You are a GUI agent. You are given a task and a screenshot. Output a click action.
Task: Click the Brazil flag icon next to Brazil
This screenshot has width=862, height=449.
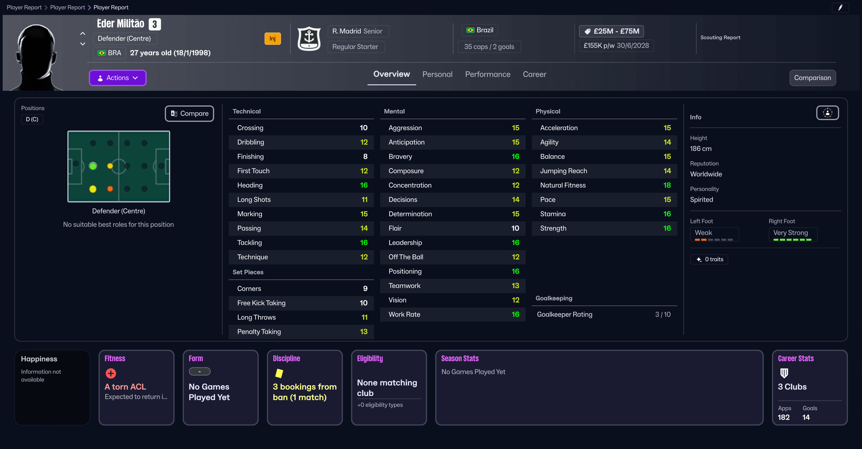470,30
